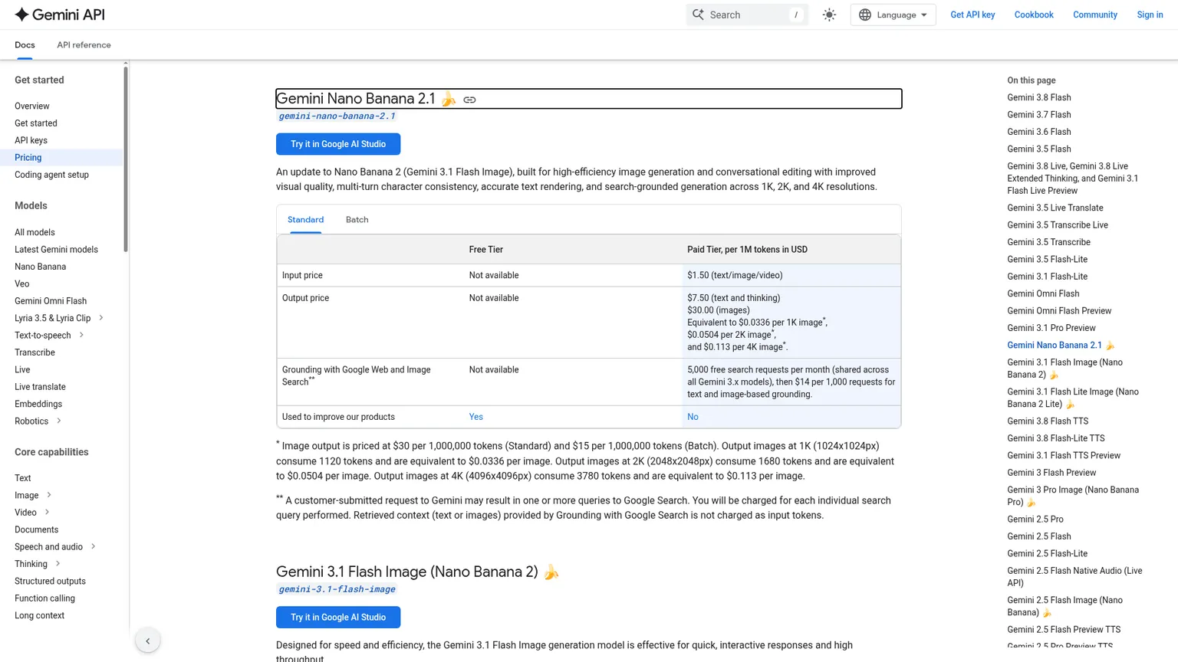Jump to Gemini 3.1 Pro Preview section

click(1051, 328)
